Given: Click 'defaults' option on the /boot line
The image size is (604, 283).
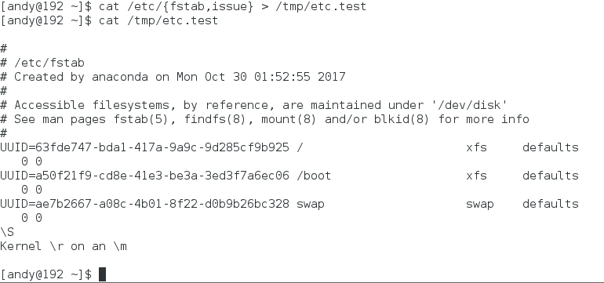Looking at the screenshot, I should click(x=551, y=176).
